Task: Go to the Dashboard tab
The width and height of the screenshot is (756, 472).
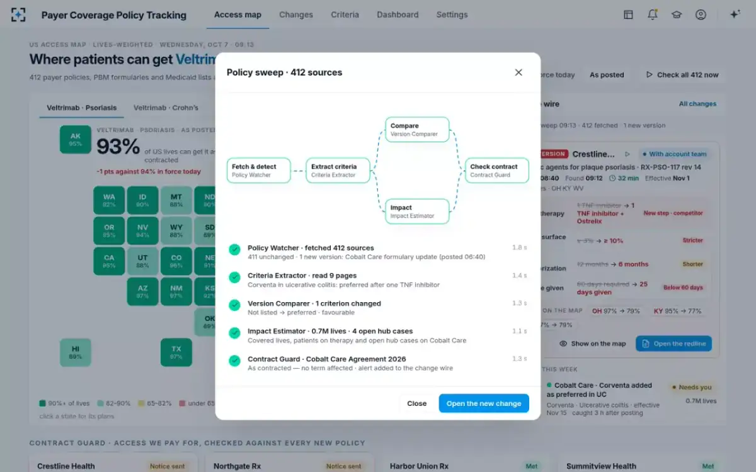Action: 398,14
